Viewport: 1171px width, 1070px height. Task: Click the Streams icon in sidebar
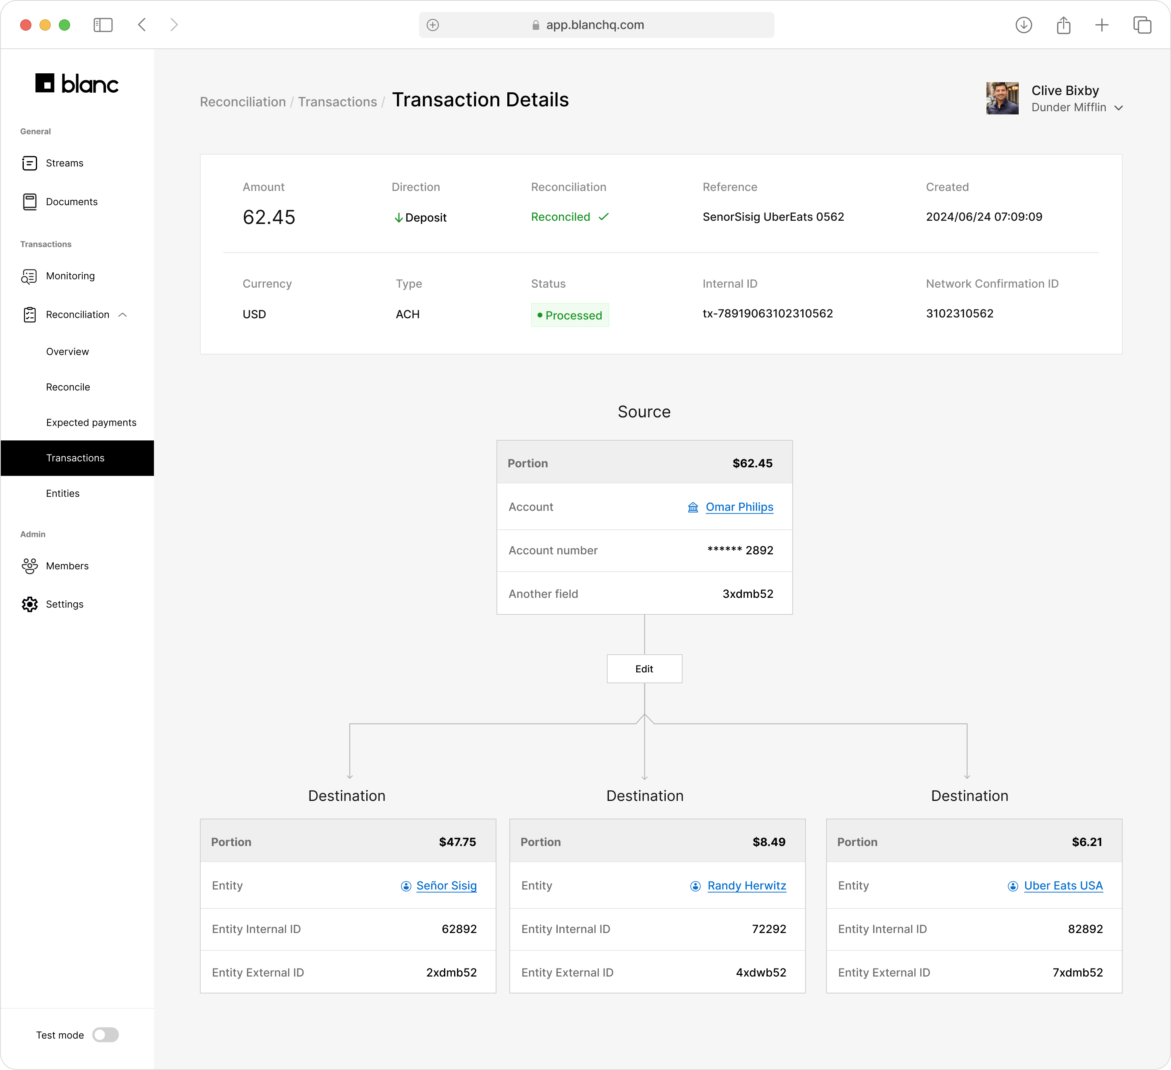tap(30, 163)
